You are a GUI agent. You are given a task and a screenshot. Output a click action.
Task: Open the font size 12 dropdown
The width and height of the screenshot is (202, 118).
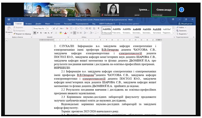49,29
